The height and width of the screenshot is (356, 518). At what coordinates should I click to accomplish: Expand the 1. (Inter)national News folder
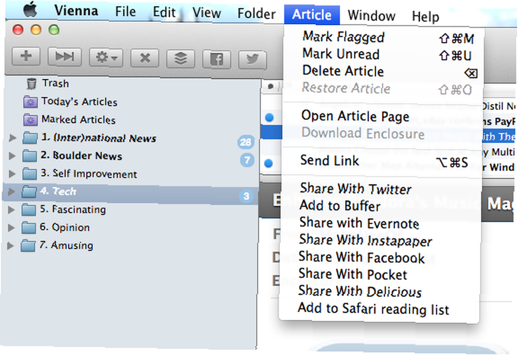click(12, 137)
